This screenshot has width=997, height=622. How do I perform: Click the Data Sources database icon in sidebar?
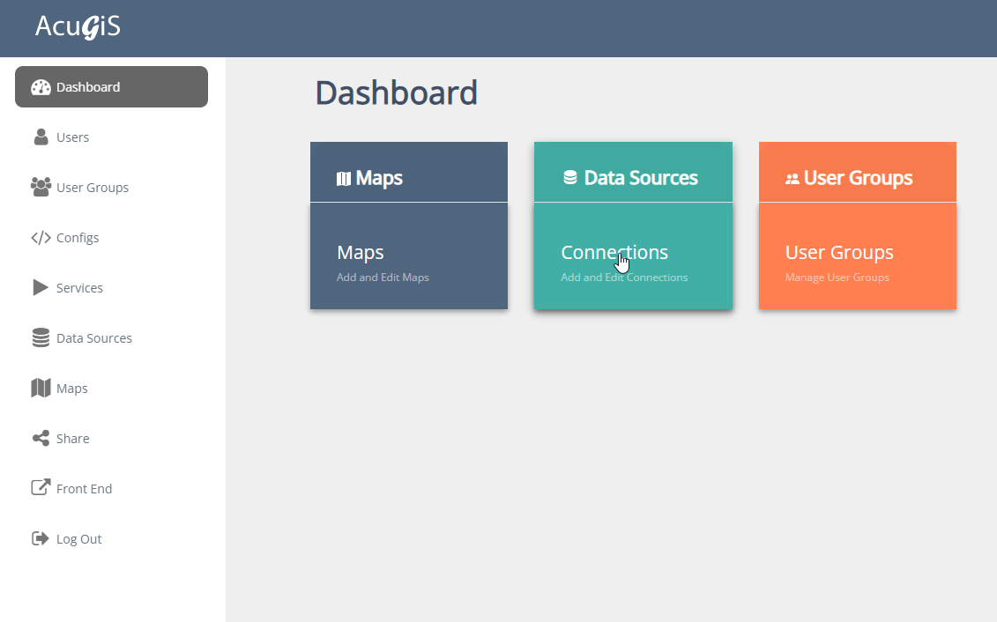[x=41, y=338]
